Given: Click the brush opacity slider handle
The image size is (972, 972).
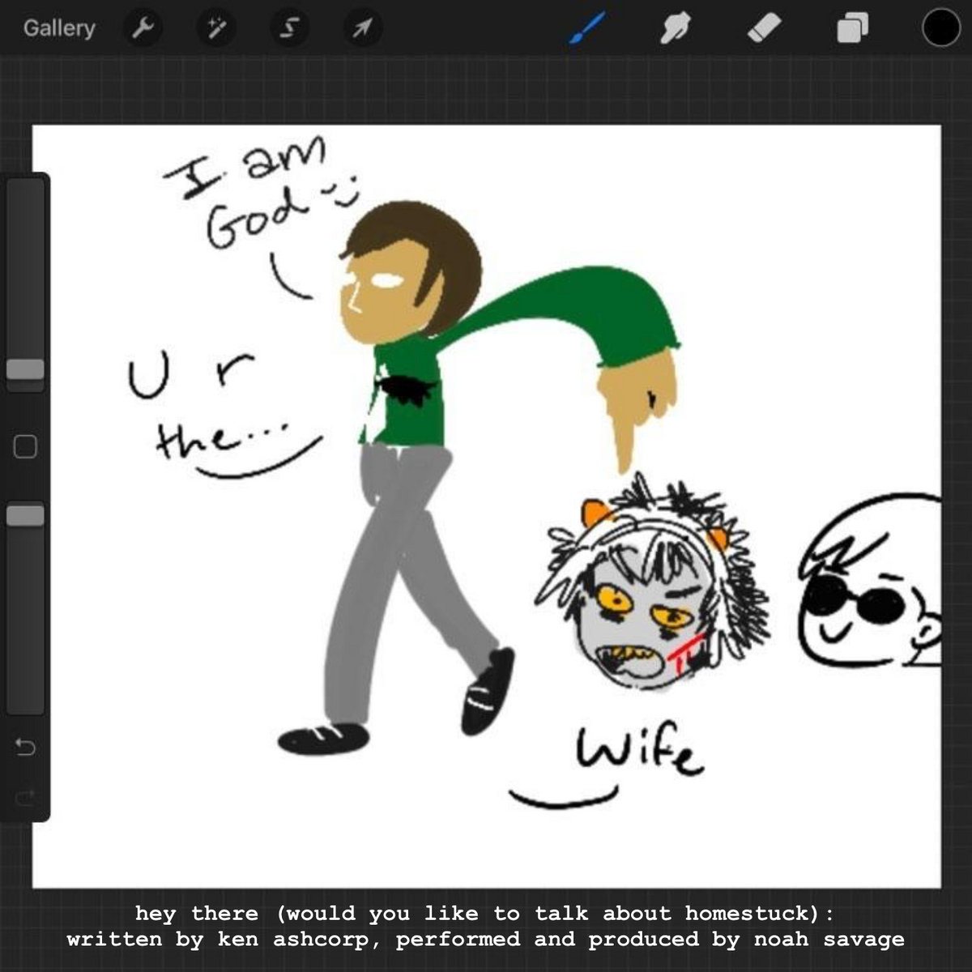Looking at the screenshot, I should pyautogui.click(x=25, y=515).
